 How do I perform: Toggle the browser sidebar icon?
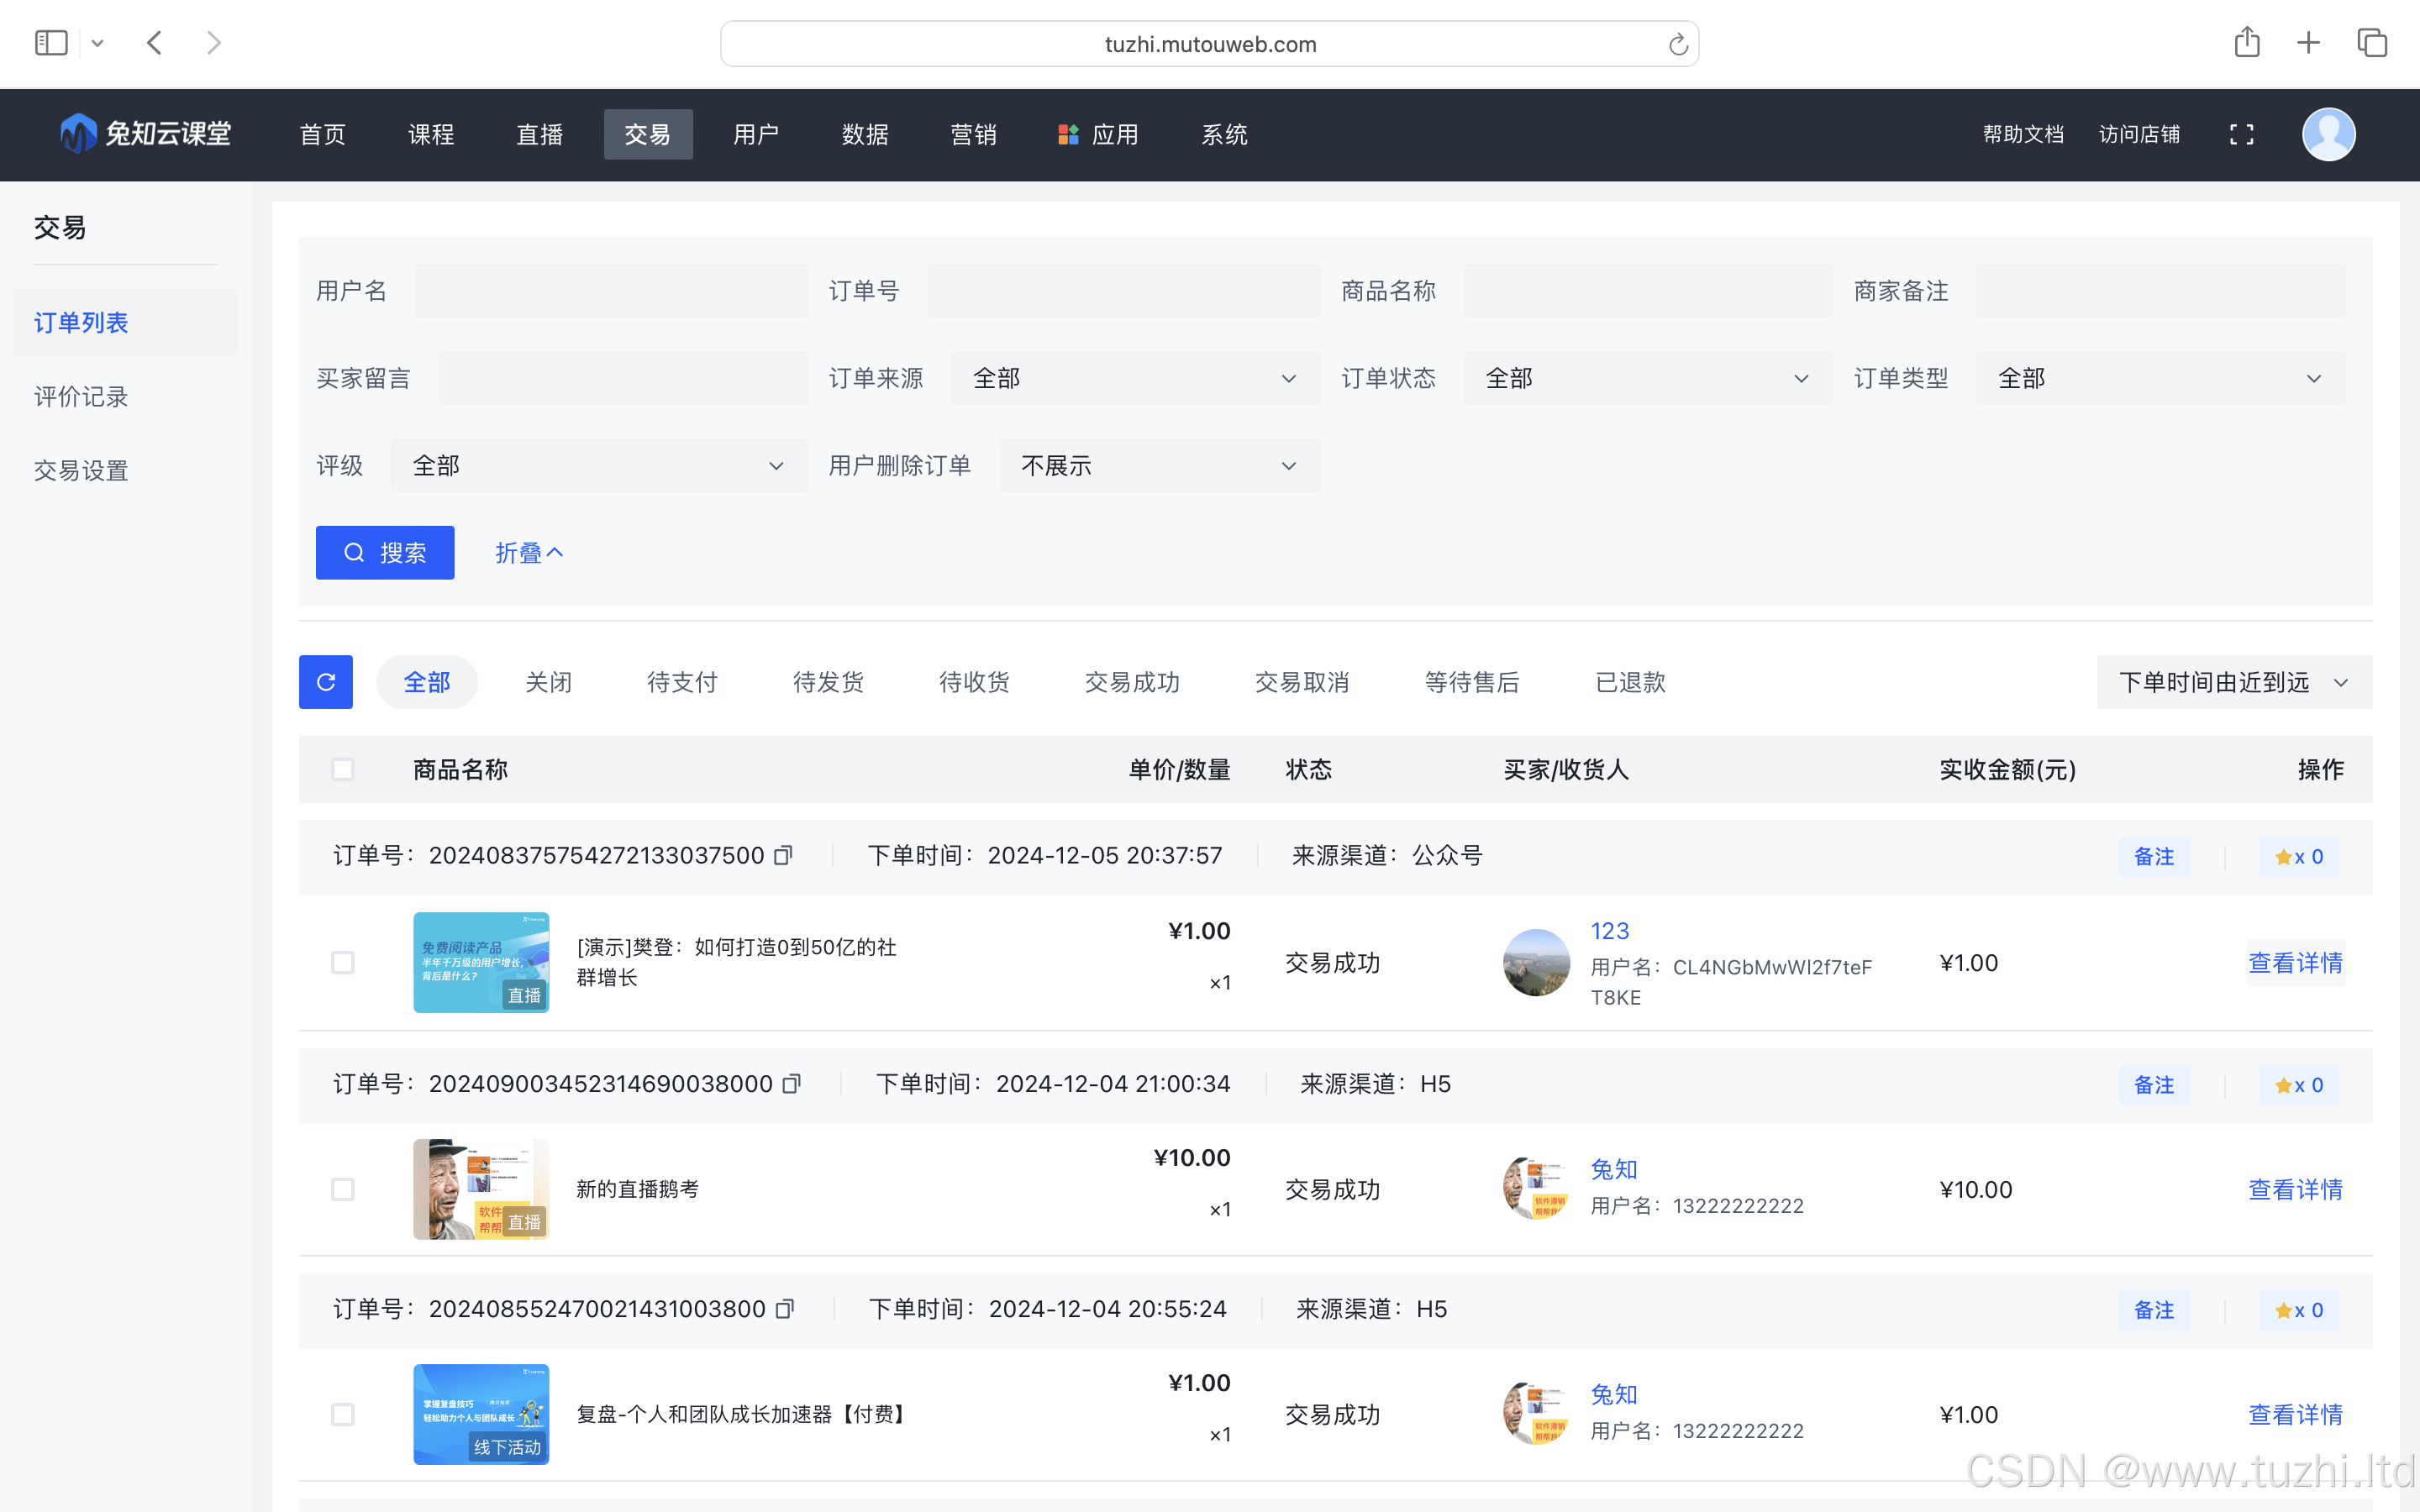click(x=51, y=43)
